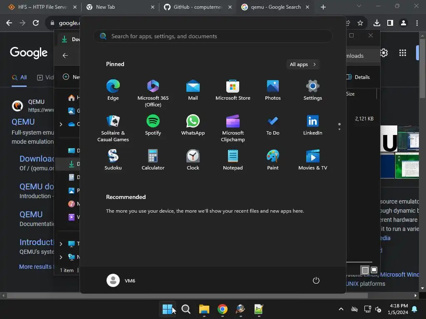Open Chrome downloads icon

point(376,23)
